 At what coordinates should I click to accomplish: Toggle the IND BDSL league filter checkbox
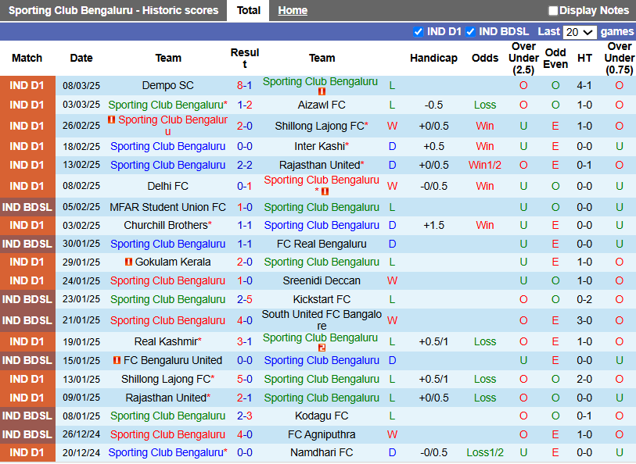tap(470, 31)
